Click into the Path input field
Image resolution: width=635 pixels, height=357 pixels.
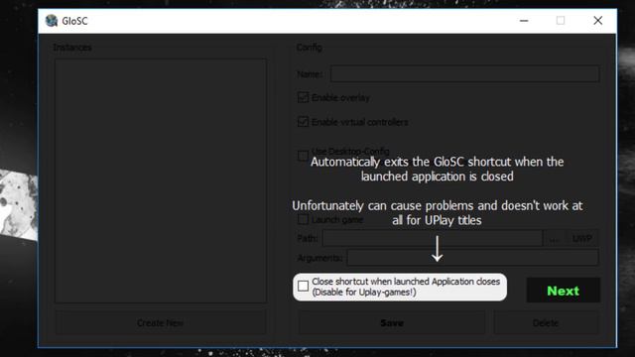(433, 238)
